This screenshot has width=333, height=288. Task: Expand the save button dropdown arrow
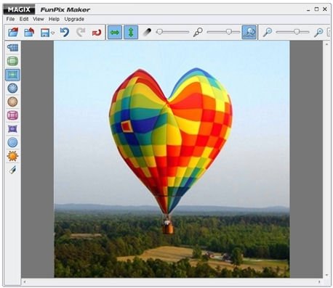52,33
